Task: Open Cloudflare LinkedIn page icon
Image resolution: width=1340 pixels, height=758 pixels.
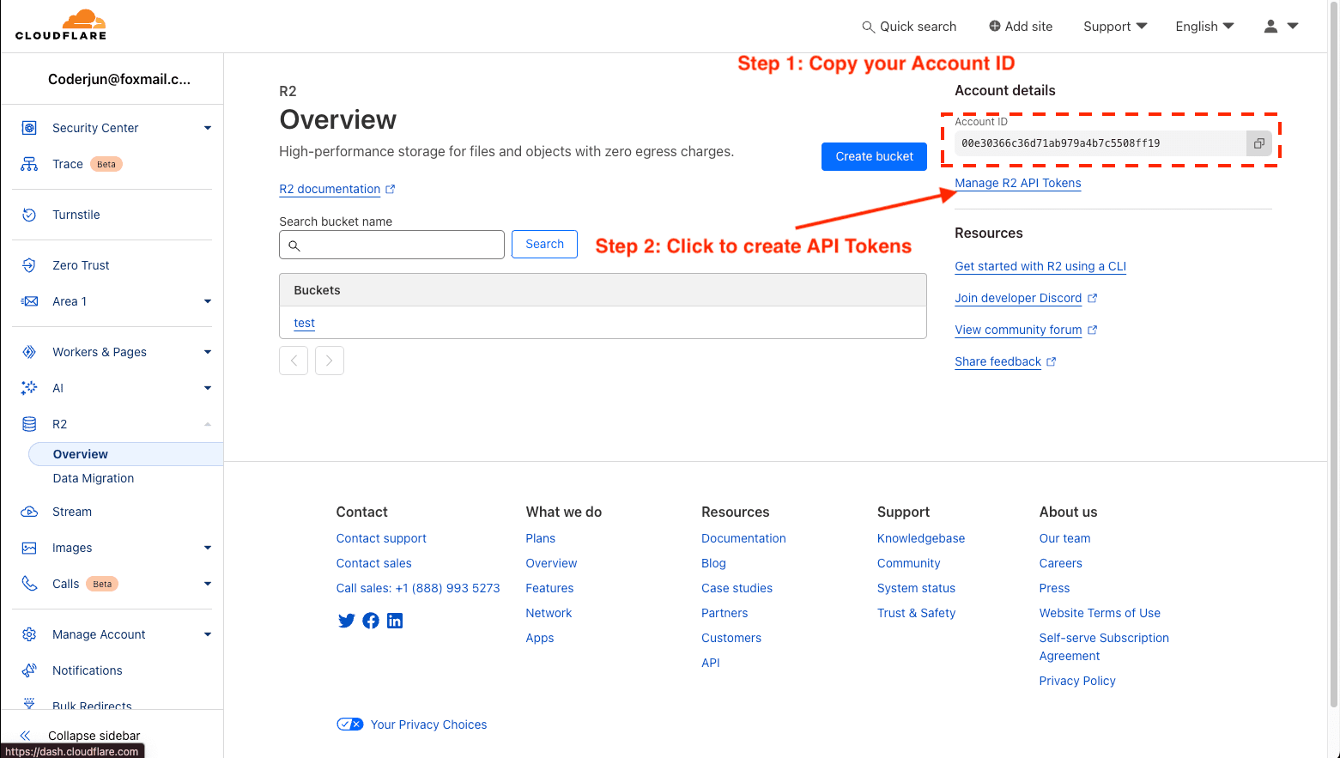Action: (x=395, y=621)
